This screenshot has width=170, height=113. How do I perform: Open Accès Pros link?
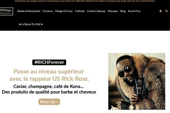tap(134, 11)
